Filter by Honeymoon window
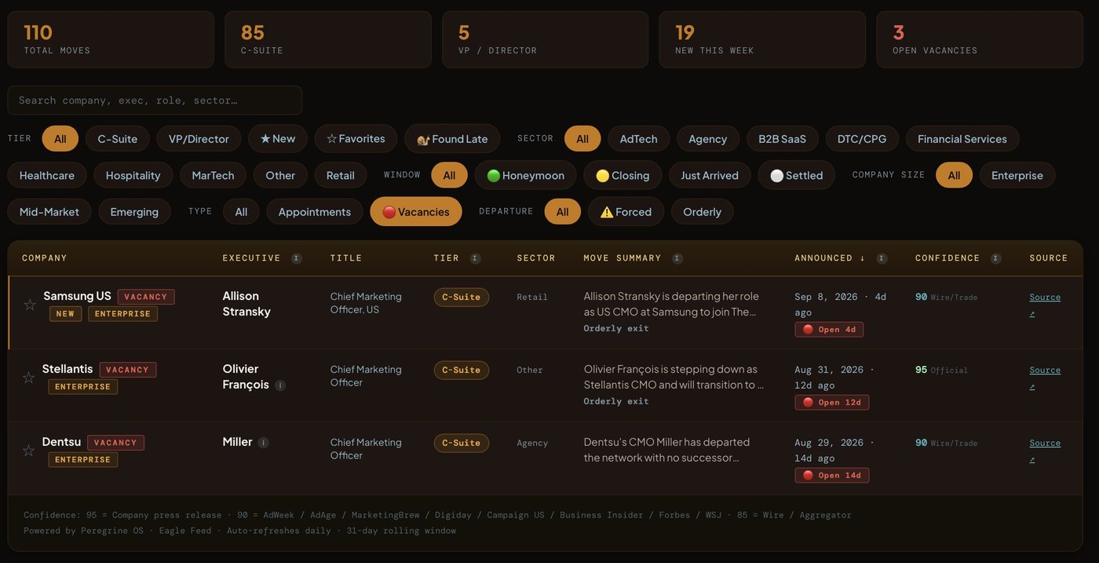The width and height of the screenshot is (1099, 563). [526, 176]
